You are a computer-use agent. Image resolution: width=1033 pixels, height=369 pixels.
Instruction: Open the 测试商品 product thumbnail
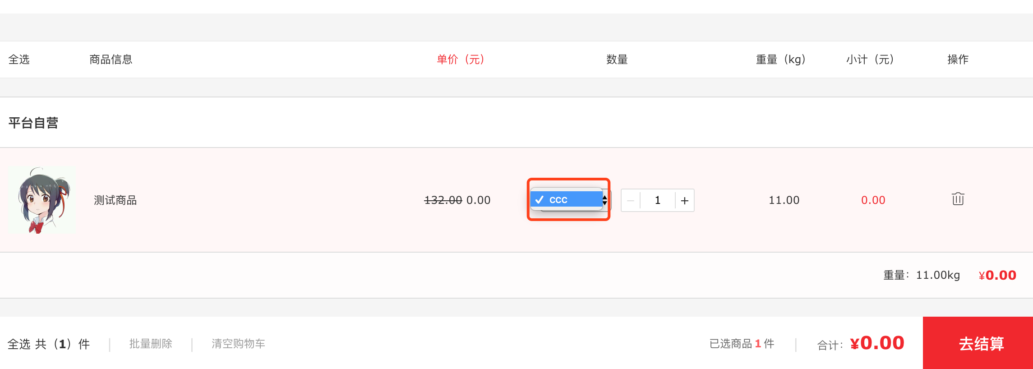42,200
